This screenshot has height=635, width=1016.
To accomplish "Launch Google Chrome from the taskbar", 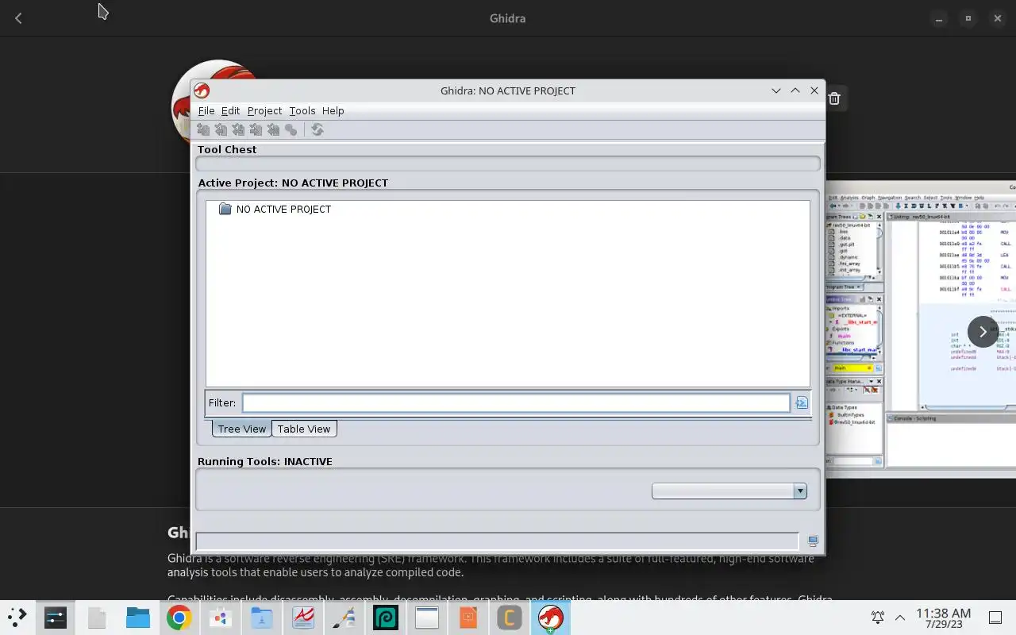I will [x=179, y=618].
